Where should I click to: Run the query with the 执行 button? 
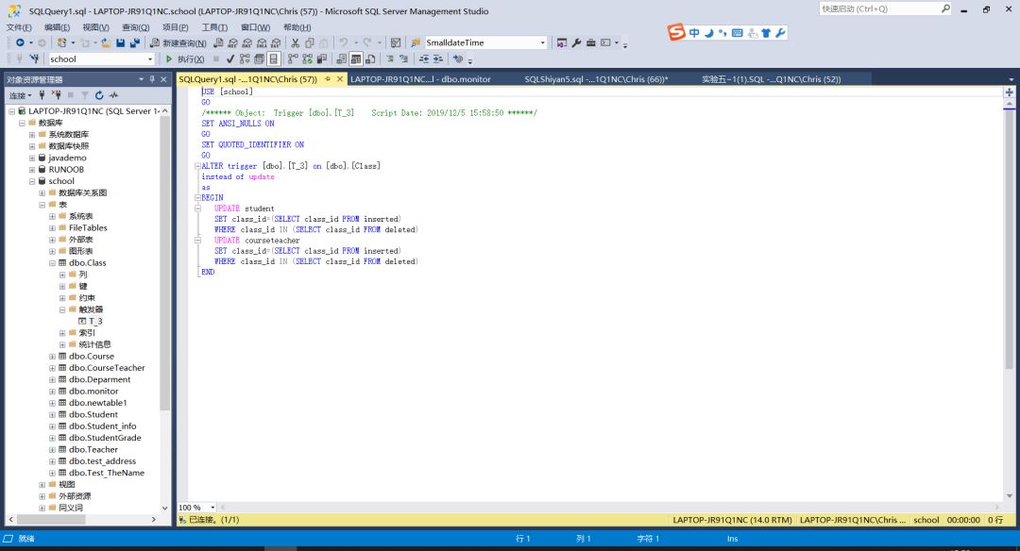[185, 59]
